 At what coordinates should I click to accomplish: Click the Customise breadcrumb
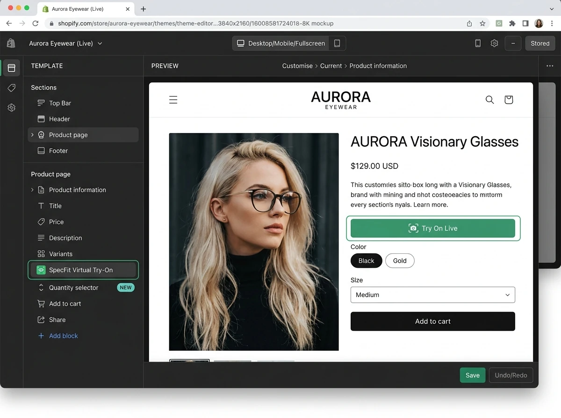297,66
